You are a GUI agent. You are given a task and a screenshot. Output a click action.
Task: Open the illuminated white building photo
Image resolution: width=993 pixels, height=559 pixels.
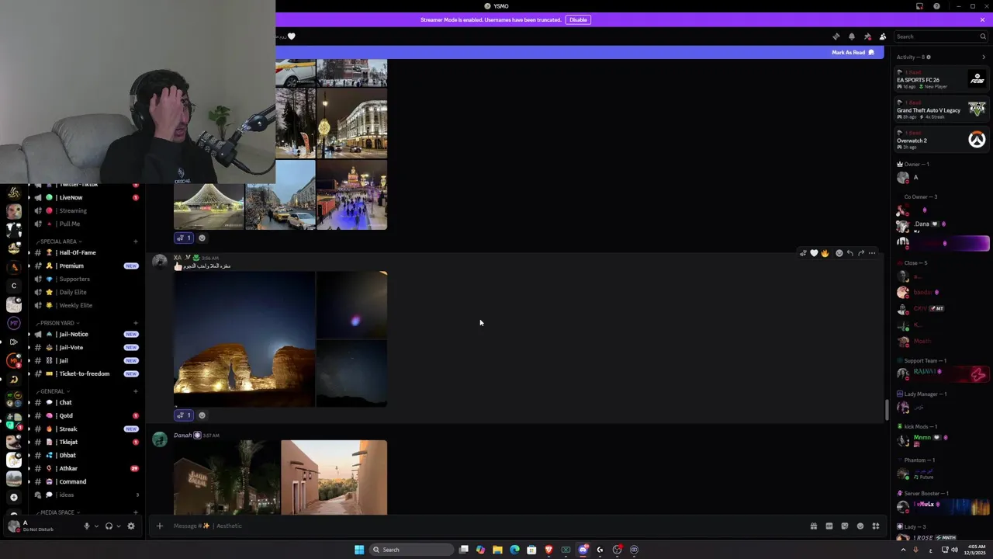click(x=351, y=123)
